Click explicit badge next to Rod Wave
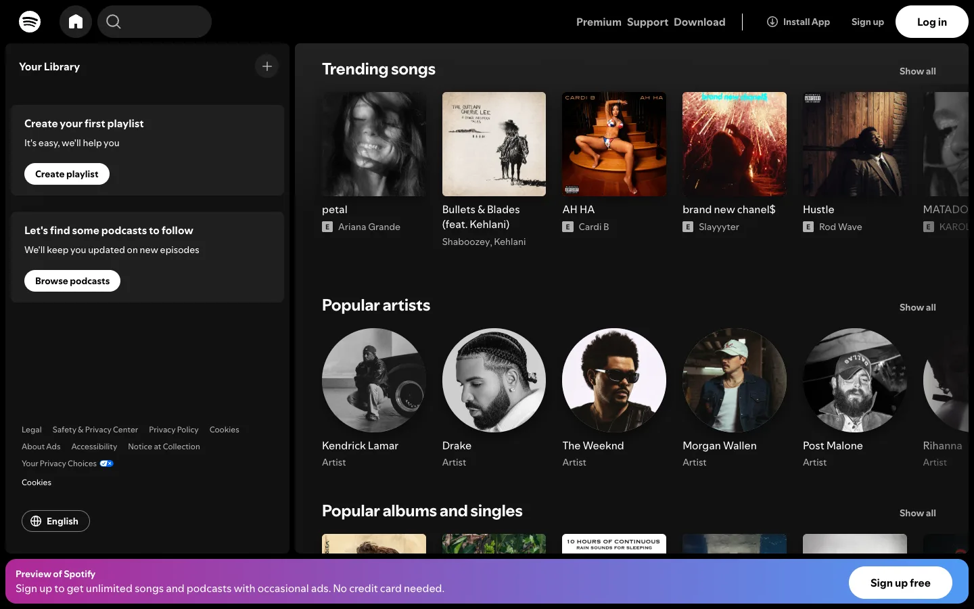The image size is (974, 609). (x=808, y=227)
